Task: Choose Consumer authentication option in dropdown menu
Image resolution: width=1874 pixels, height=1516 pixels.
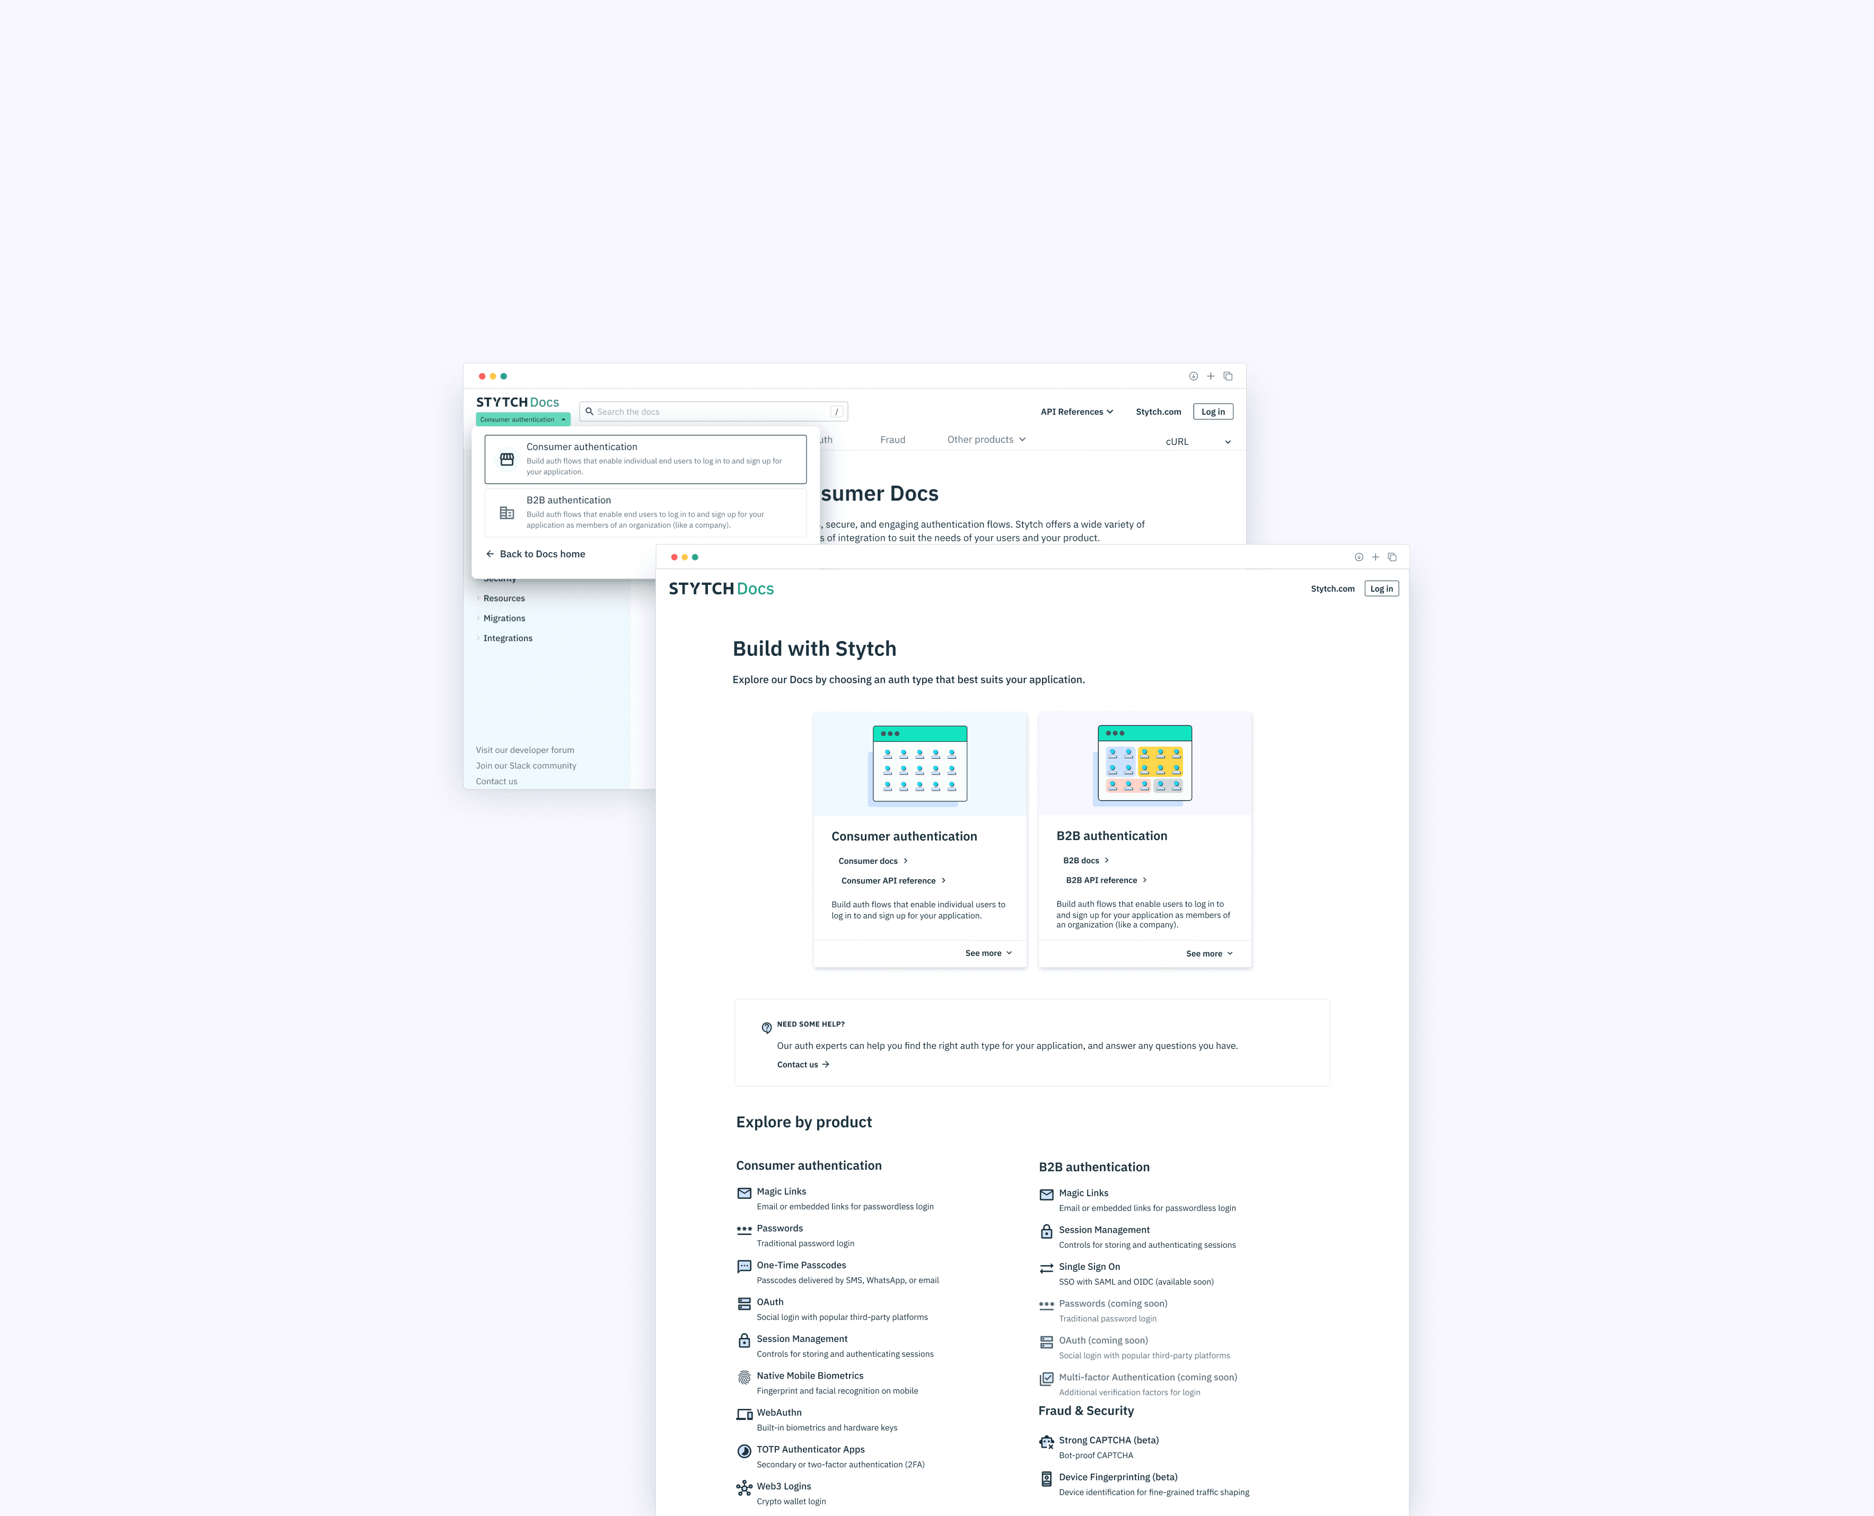Action: coord(645,459)
